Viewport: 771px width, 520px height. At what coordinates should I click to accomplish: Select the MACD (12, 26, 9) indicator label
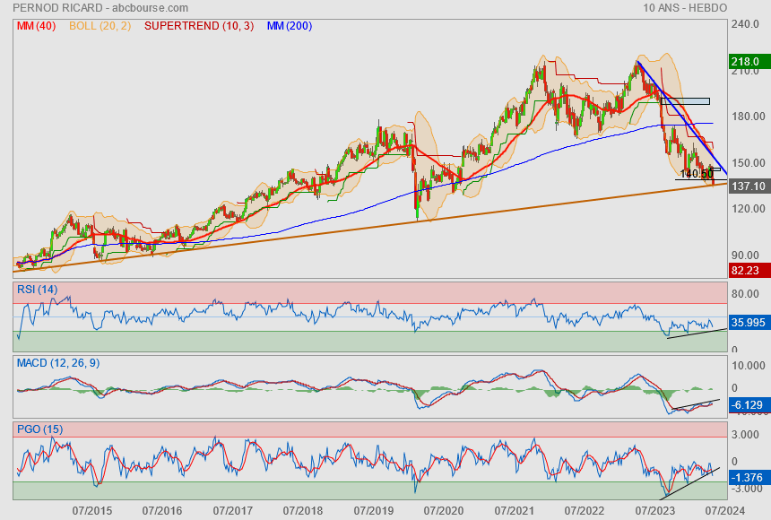pos(58,363)
